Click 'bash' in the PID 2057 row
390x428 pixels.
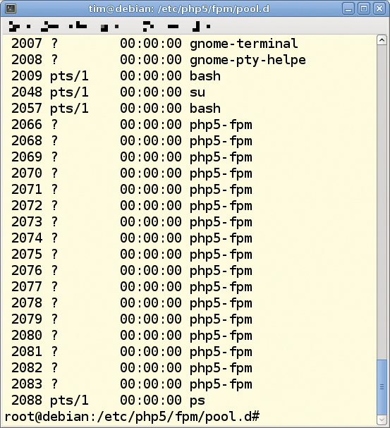(x=205, y=109)
